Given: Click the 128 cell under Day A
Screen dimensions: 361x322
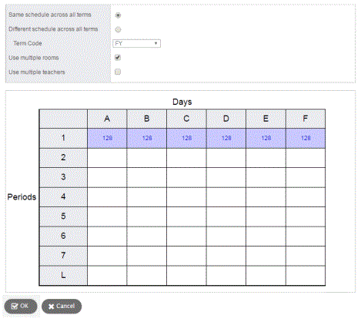Looking at the screenshot, I should point(107,138).
